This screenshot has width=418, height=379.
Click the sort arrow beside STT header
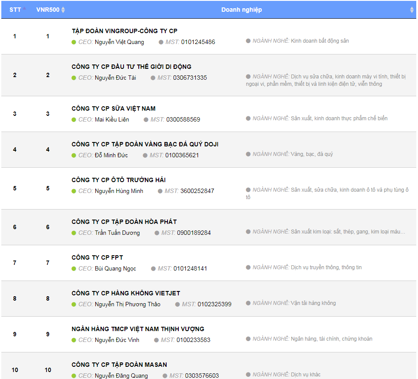click(24, 9)
